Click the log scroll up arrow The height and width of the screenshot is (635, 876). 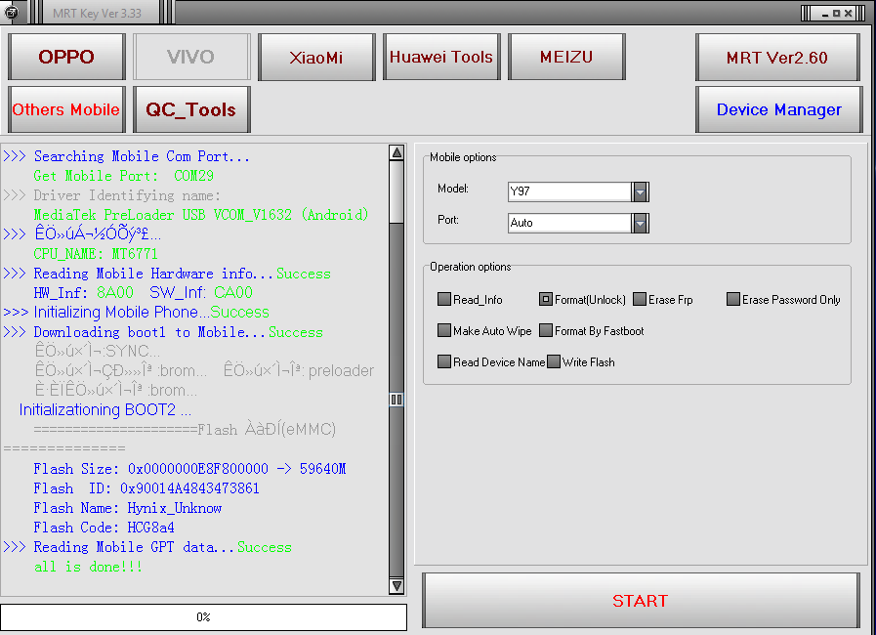coord(396,152)
